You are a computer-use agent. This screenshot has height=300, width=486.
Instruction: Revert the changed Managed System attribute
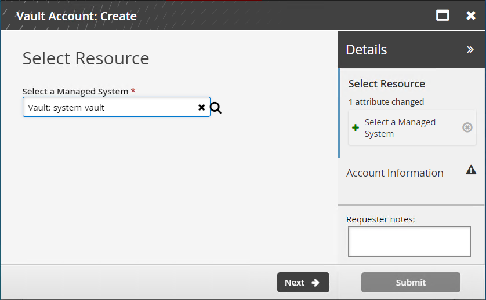click(x=467, y=127)
